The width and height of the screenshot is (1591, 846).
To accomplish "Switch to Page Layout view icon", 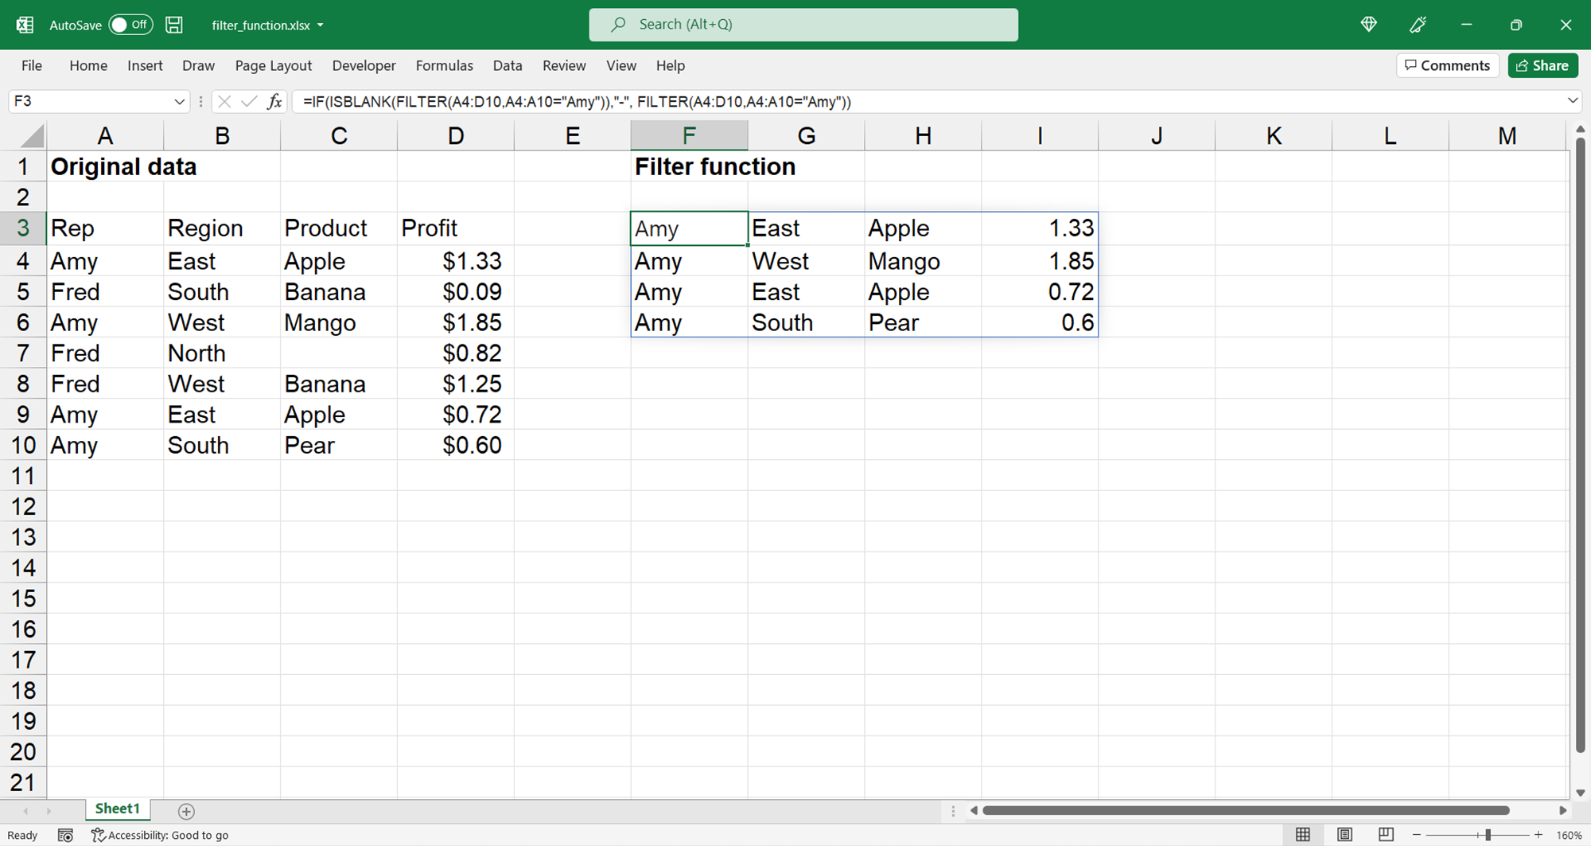I will pyautogui.click(x=1344, y=834).
